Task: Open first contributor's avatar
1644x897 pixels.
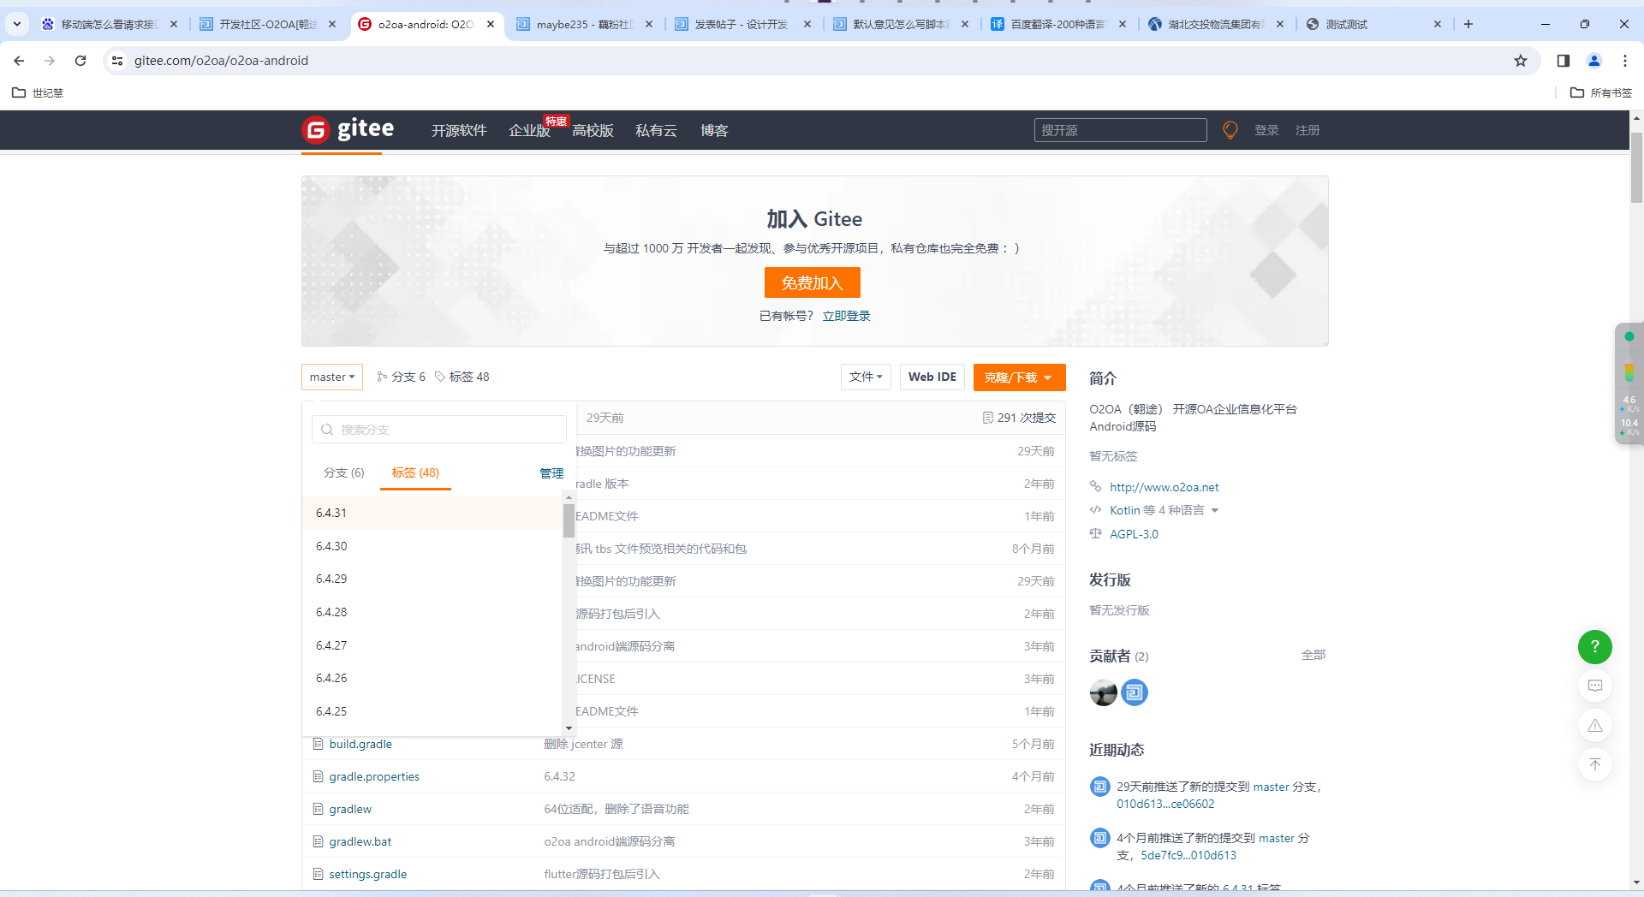Action: (x=1104, y=692)
